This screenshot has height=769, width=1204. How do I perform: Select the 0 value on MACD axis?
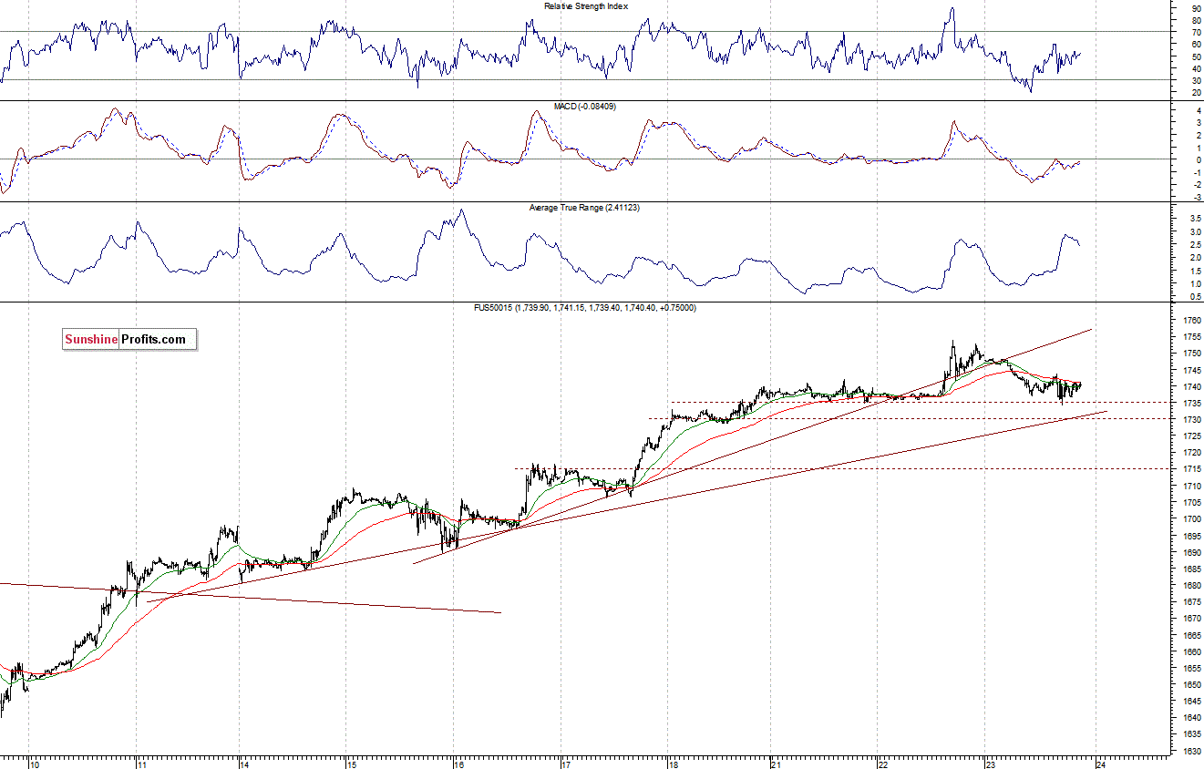pos(1198,160)
